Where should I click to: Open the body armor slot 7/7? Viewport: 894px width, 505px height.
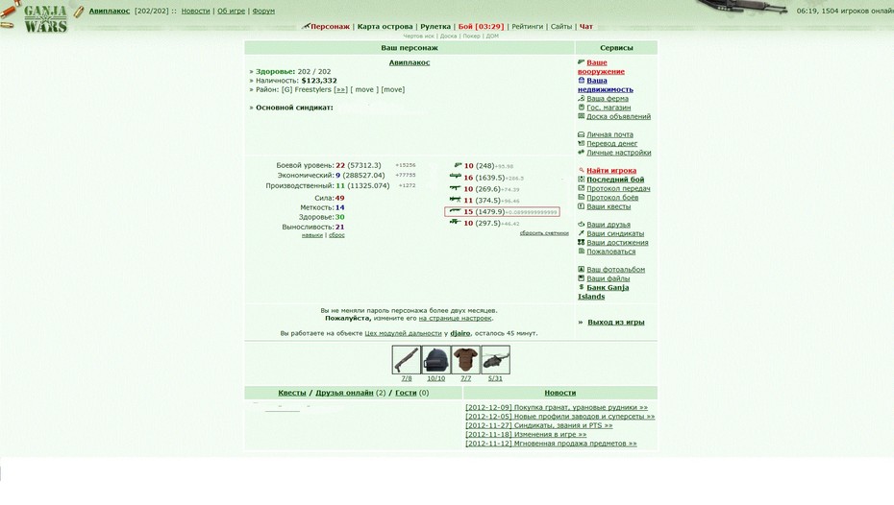pos(466,360)
